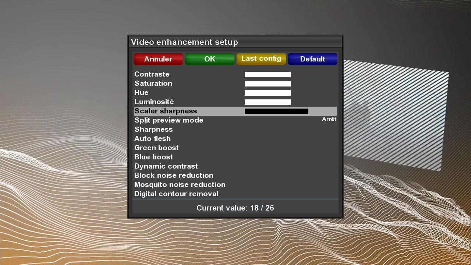Toggle Split preview mode Arrêt value
This screenshot has height=265, width=471.
click(329, 119)
